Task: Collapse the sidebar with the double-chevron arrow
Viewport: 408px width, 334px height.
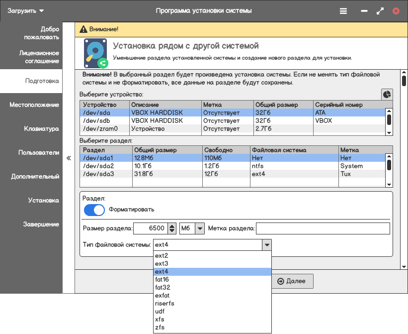Action: point(69,158)
